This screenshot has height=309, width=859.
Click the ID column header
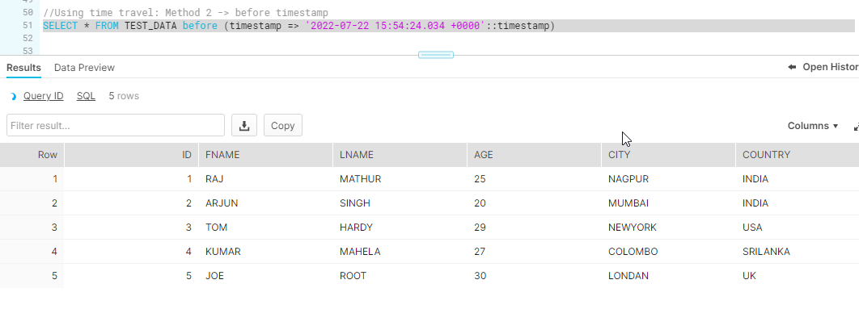click(x=132, y=155)
